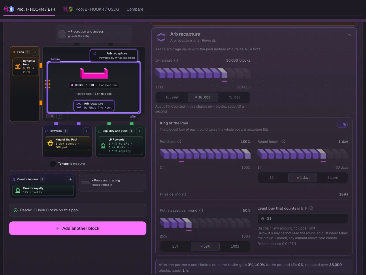
Task: Select the 100% pot release preset
Action: [235, 246]
